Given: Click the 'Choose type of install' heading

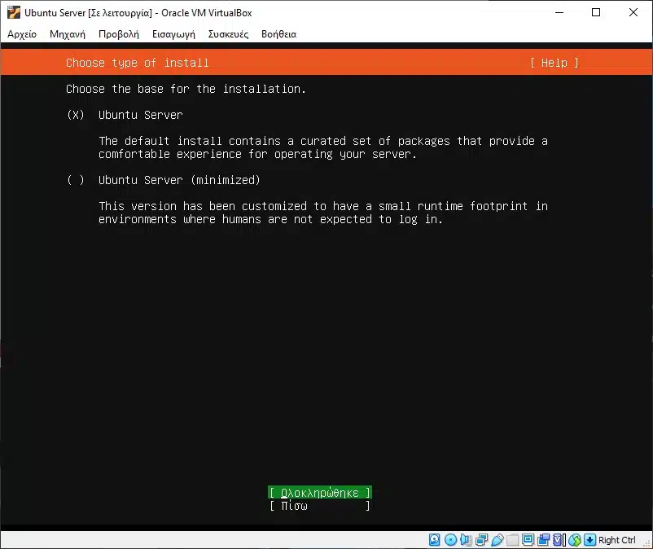Looking at the screenshot, I should point(138,63).
